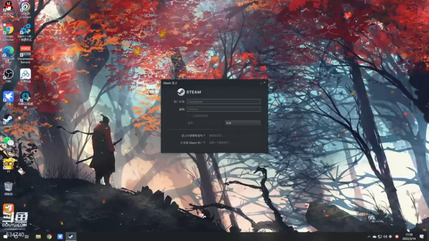Open the notification center icon

(421, 236)
